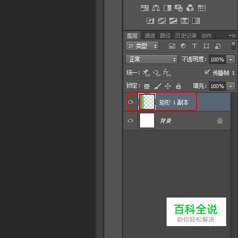This screenshot has width=238, height=238.
Task: Toggle the layer filtering switch
Action: [233, 46]
